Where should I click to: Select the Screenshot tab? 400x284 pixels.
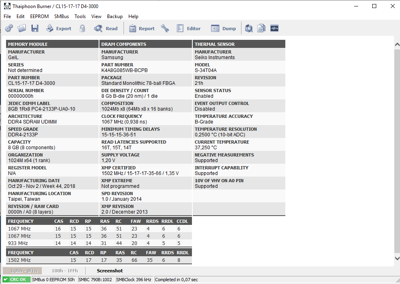(x=110, y=271)
